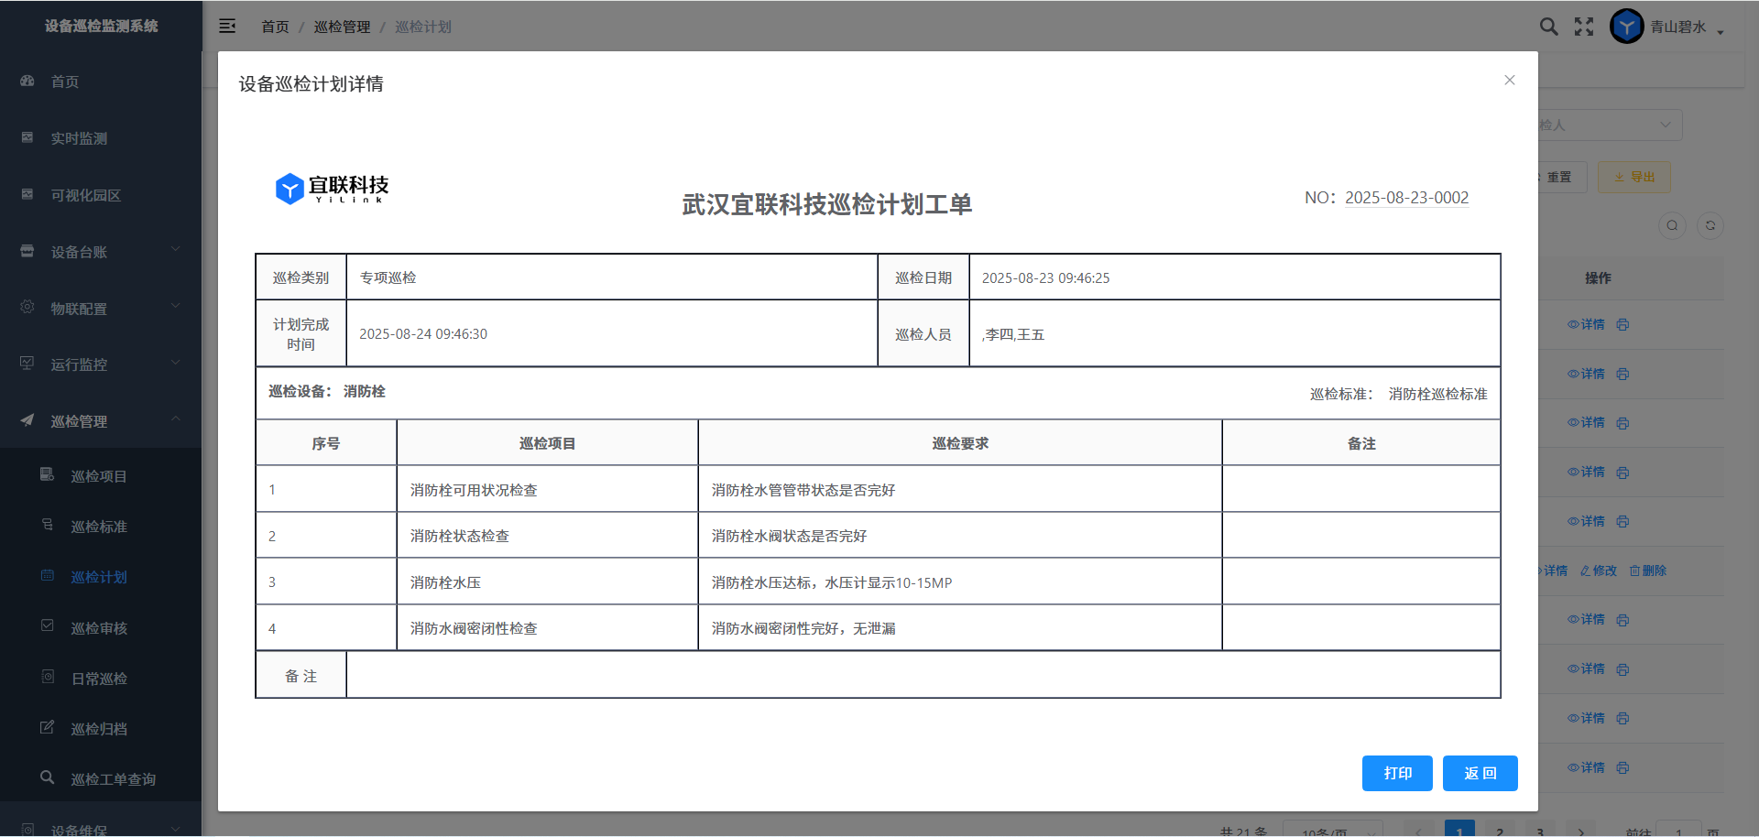Viewport: 1759px width, 837px height.
Task: Collapse sidebar using the hamburger icon
Action: coord(227,27)
